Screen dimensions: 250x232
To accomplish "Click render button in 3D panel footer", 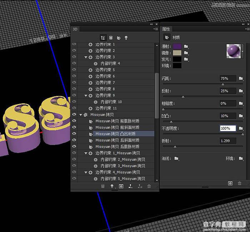I will pyautogui.click(x=121, y=186).
